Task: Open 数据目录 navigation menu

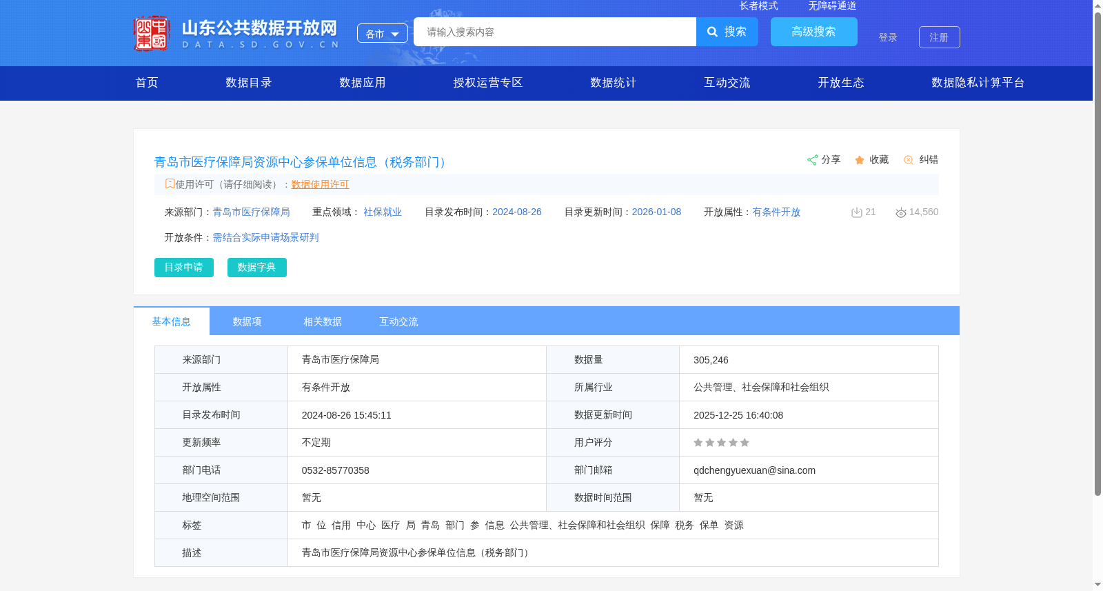Action: click(x=249, y=83)
